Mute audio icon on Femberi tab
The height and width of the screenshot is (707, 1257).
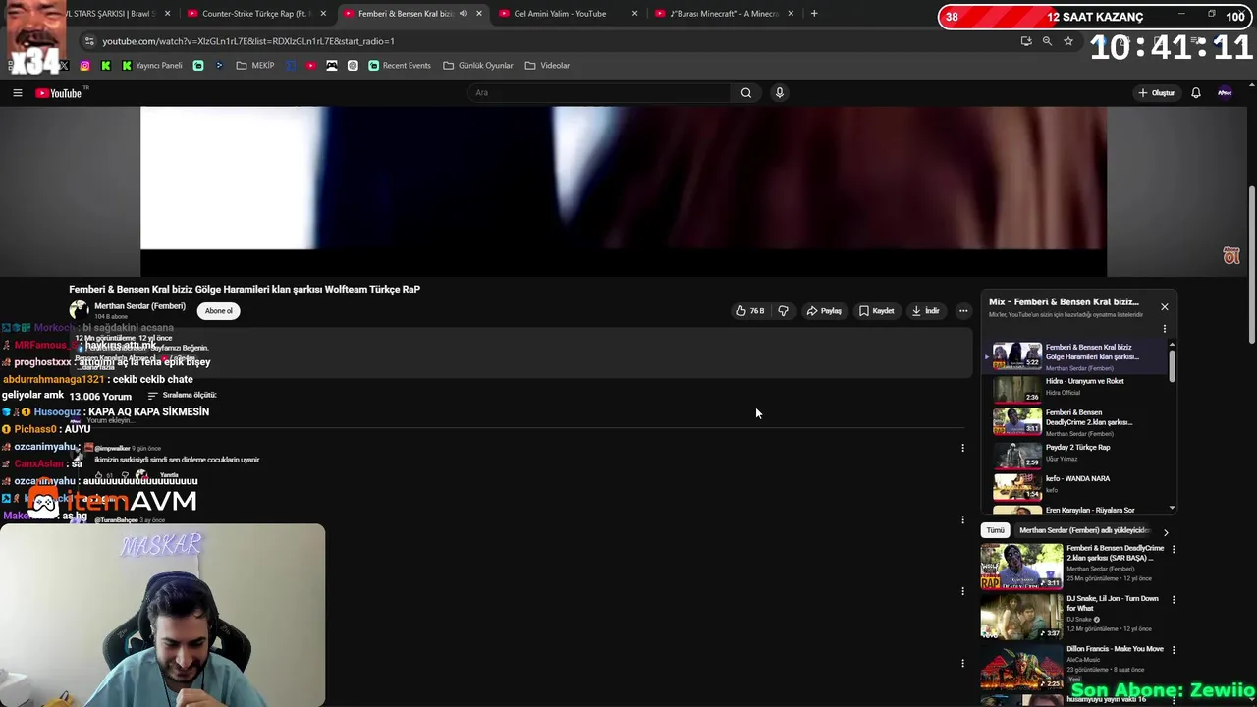click(x=464, y=14)
